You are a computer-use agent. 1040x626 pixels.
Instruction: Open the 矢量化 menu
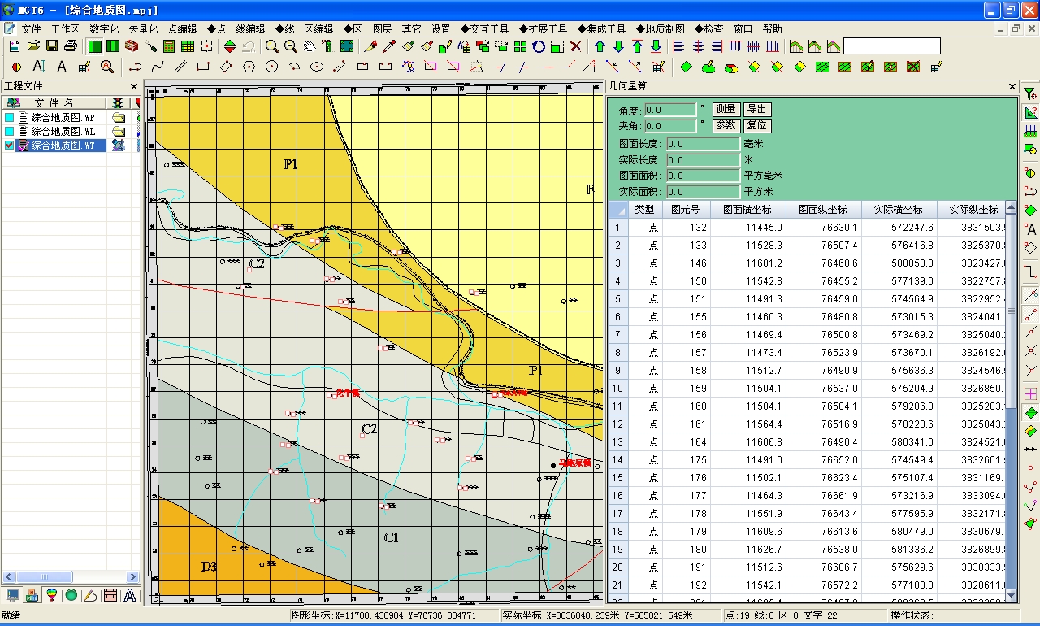(x=143, y=28)
